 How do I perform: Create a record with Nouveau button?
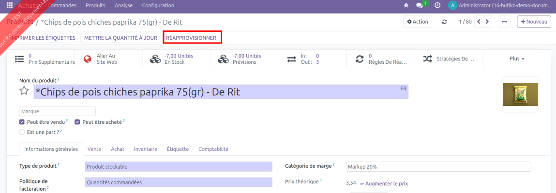pos(534,22)
